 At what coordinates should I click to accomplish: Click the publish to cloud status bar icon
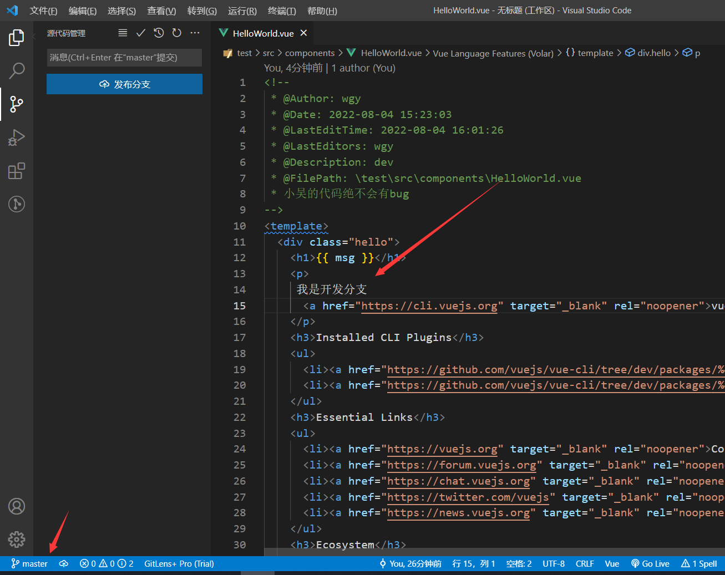64,564
